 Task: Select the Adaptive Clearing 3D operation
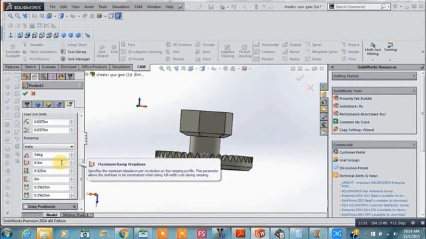tap(228, 51)
